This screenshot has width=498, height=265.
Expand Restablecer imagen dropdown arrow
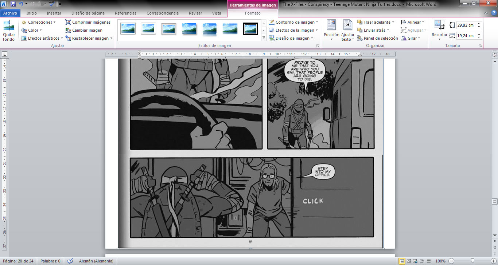click(111, 38)
